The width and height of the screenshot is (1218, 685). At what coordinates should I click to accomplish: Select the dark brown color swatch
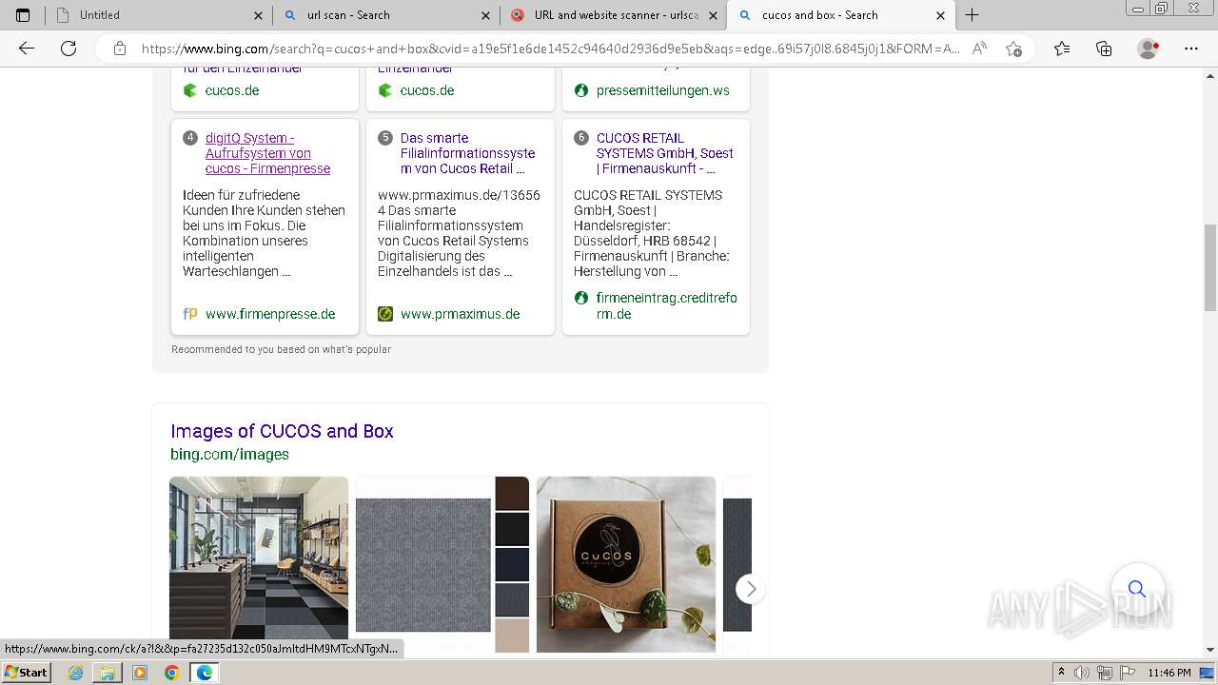[512, 493]
